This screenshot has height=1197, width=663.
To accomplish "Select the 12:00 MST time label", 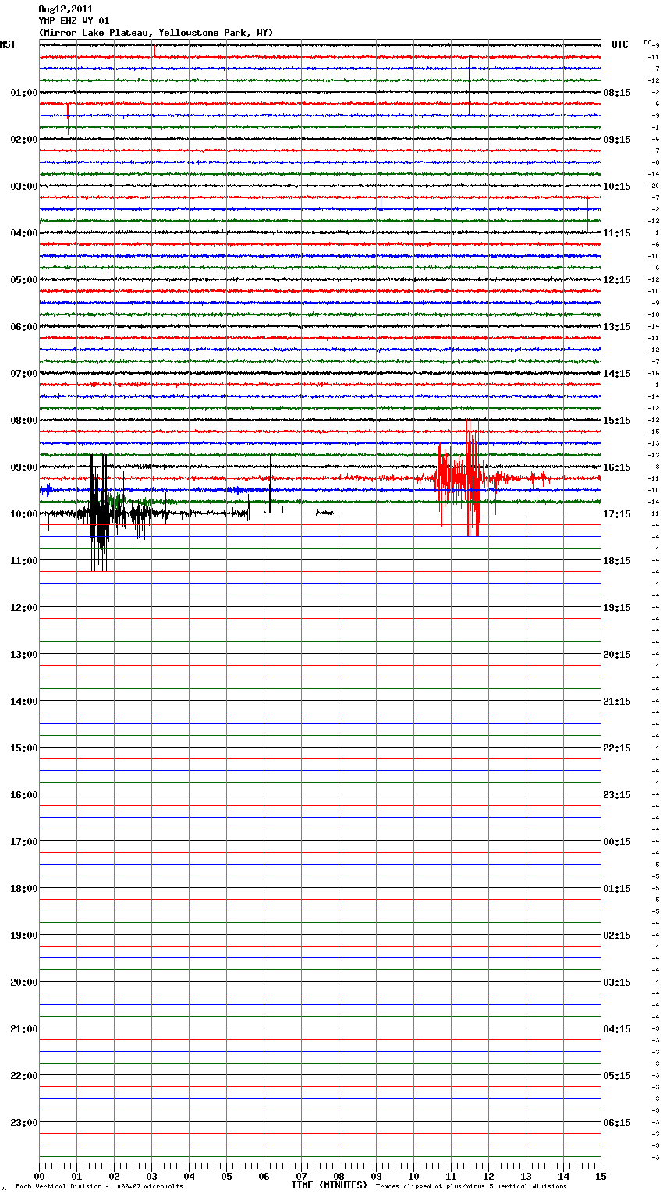I will (x=24, y=608).
